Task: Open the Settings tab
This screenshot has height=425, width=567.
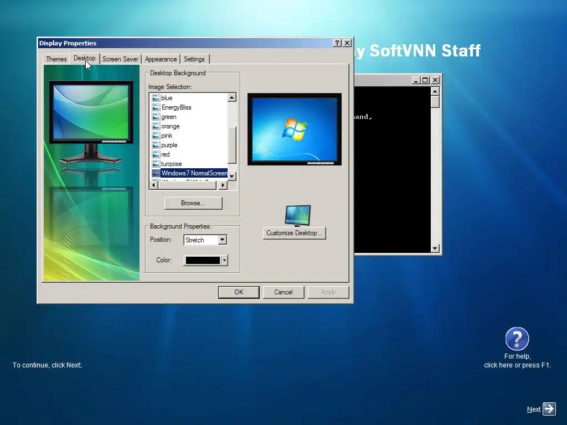Action: (x=194, y=59)
